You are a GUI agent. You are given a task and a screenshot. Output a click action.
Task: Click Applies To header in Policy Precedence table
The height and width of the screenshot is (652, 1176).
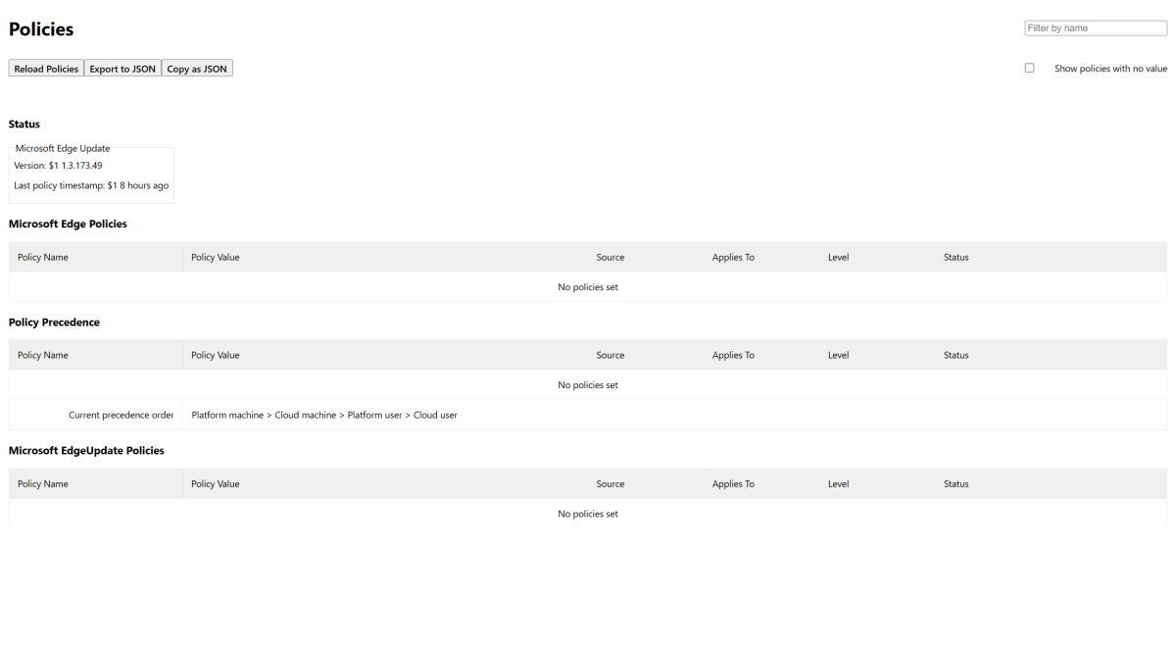733,355
